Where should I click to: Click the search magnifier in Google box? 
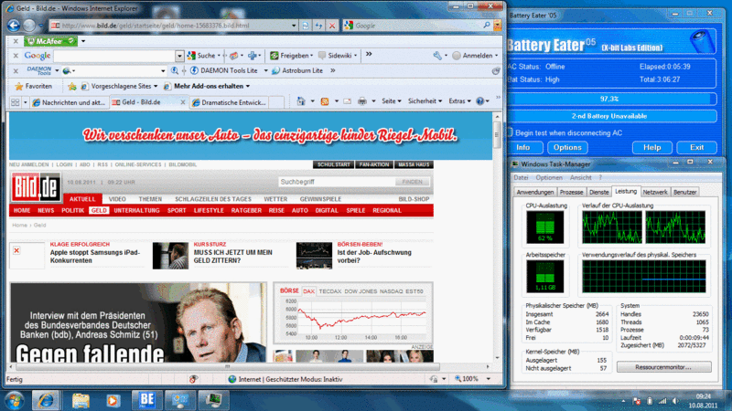(487, 26)
